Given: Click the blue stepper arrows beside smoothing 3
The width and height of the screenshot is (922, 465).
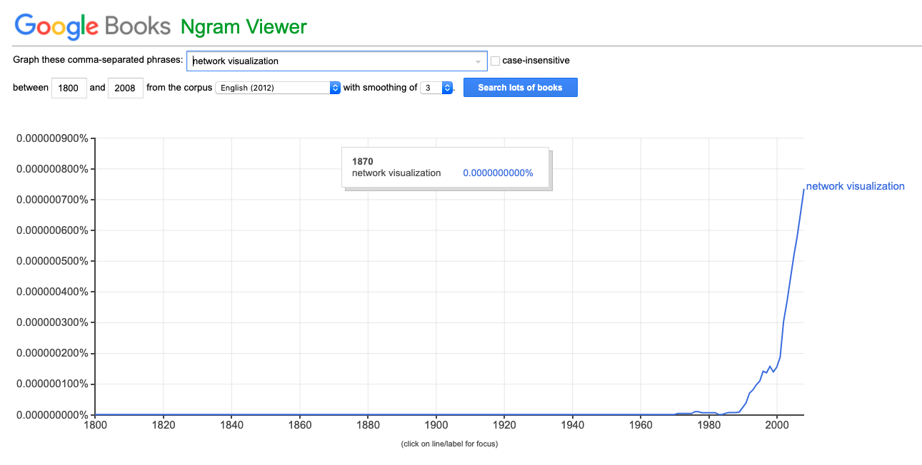Looking at the screenshot, I should click(448, 88).
